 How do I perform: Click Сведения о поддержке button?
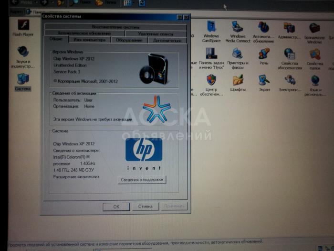coord(142,180)
